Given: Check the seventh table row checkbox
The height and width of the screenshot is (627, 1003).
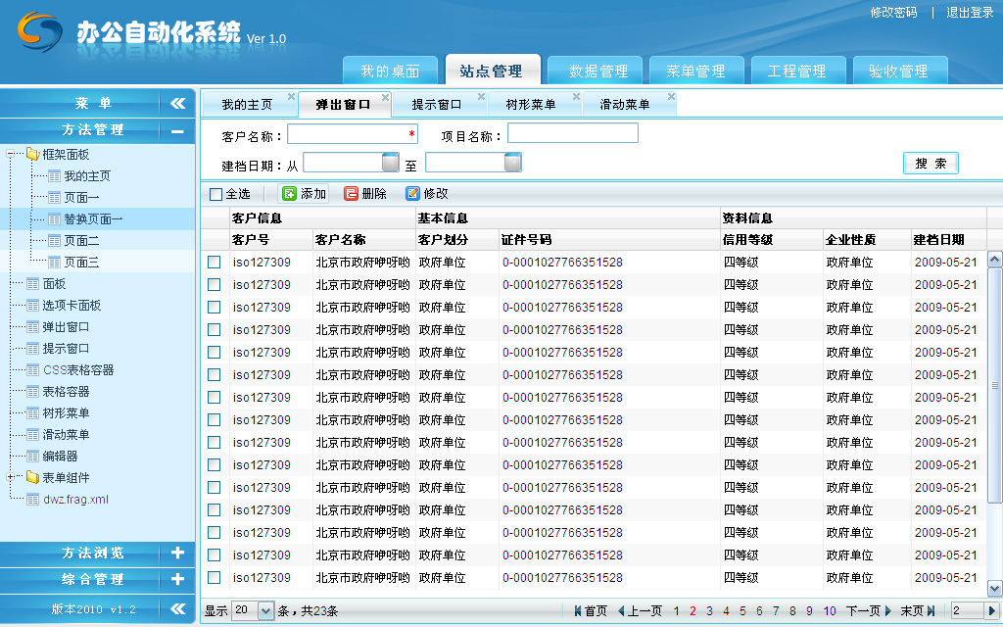Looking at the screenshot, I should pos(215,398).
